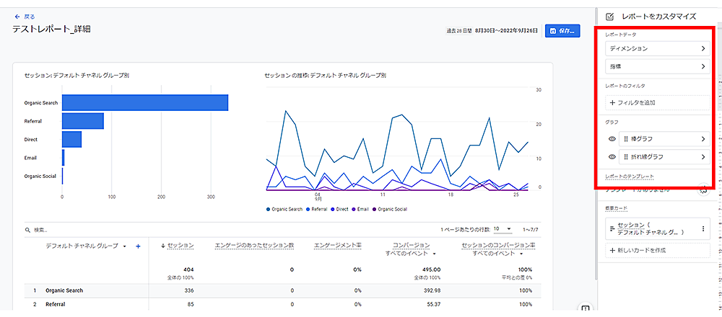
Task: Click the Organic Search bar in chart
Action: tap(144, 103)
